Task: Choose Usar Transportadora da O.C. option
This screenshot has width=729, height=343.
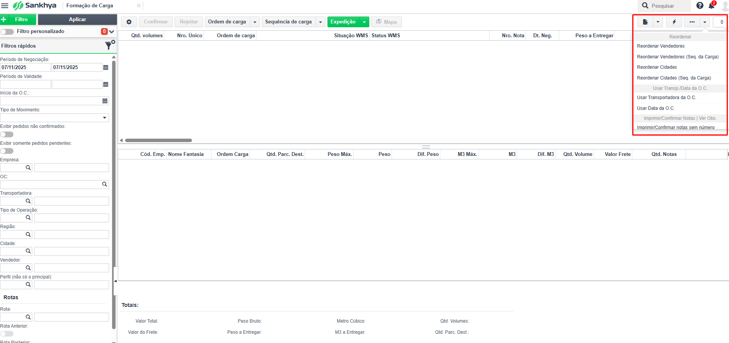Action: 666,98
